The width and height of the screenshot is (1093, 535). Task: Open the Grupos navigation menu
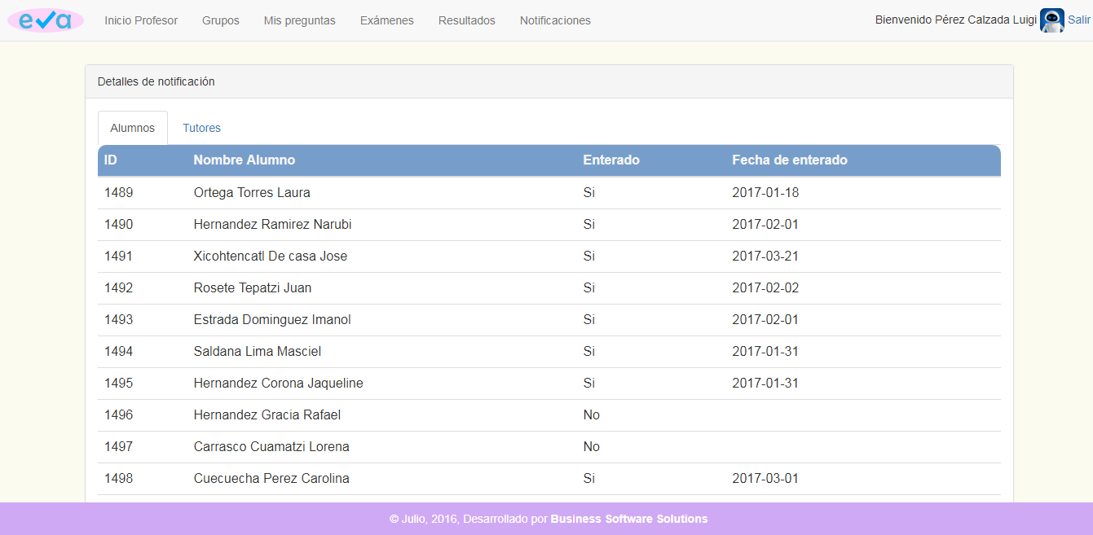pos(220,20)
